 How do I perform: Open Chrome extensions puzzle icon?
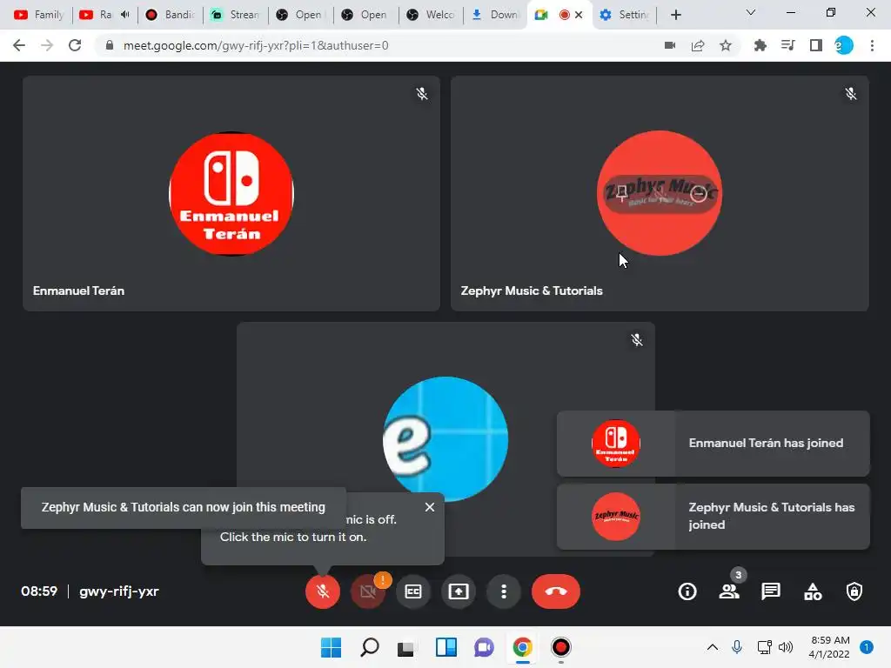tap(760, 45)
